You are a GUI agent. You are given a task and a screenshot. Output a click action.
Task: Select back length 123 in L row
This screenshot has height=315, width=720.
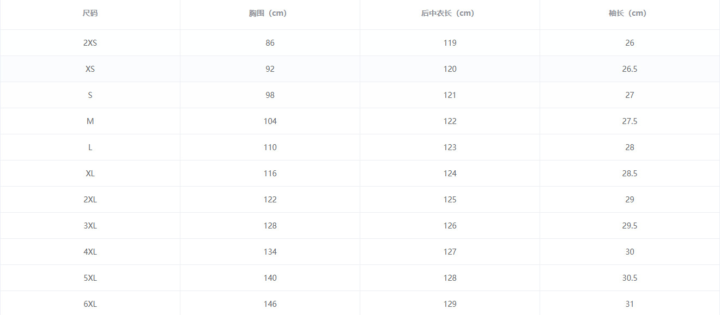pos(450,147)
